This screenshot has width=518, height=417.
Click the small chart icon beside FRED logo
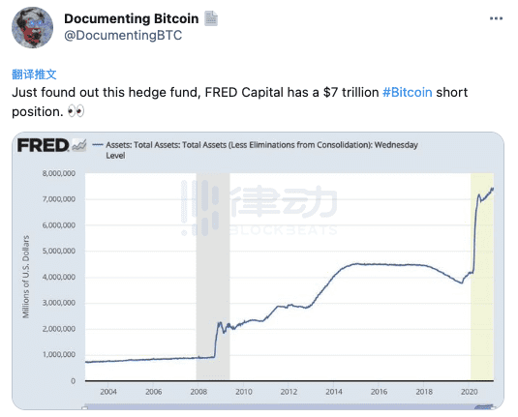coord(79,144)
